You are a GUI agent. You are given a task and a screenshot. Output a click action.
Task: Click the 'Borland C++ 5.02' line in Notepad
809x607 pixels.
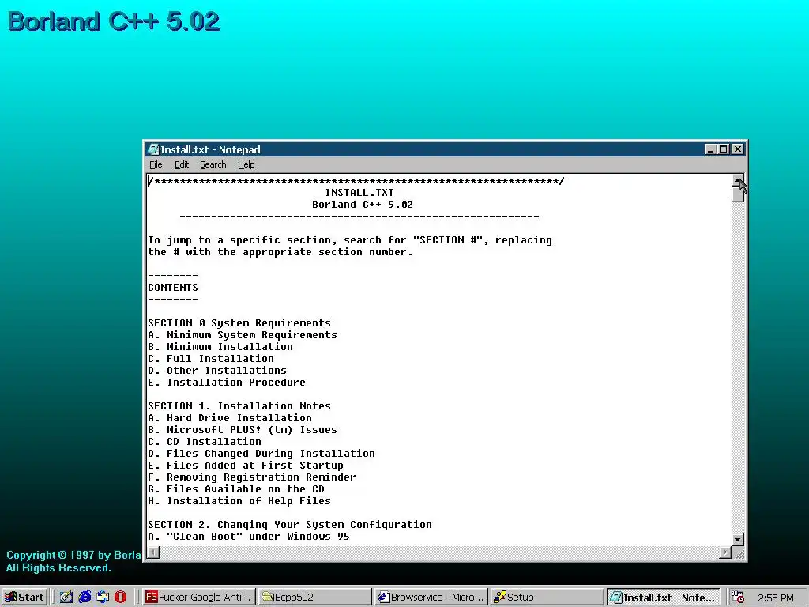coord(362,205)
